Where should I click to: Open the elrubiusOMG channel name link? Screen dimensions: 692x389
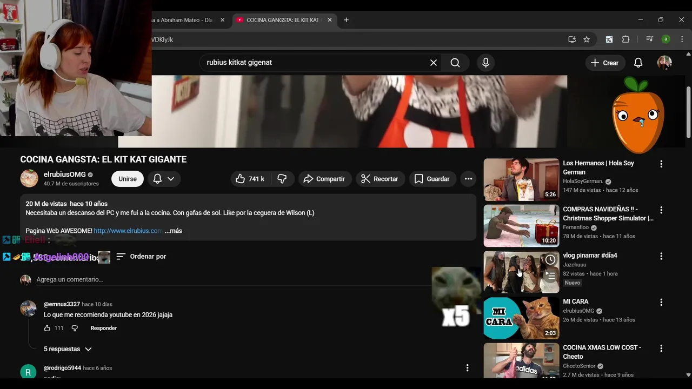65,175
